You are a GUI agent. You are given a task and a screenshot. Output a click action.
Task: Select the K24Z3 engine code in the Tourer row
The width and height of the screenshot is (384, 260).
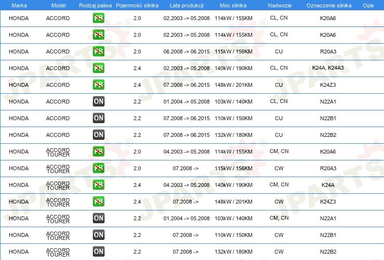point(328,202)
